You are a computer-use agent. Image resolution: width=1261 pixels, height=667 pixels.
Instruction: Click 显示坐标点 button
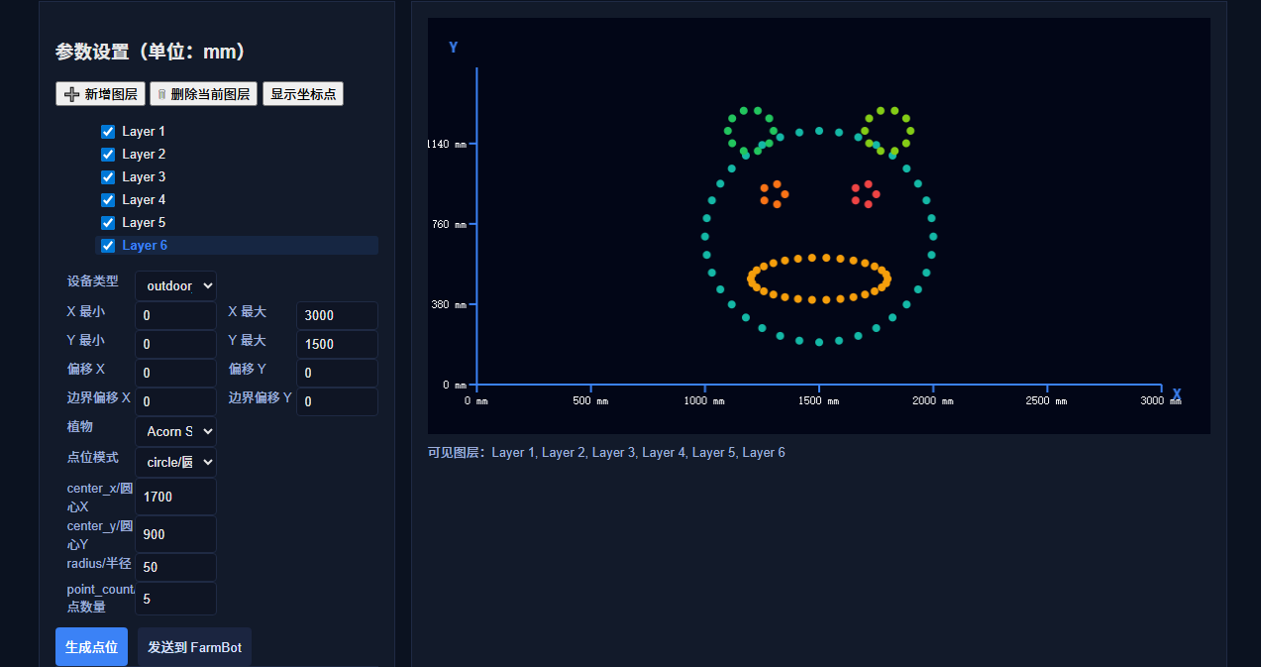(303, 94)
